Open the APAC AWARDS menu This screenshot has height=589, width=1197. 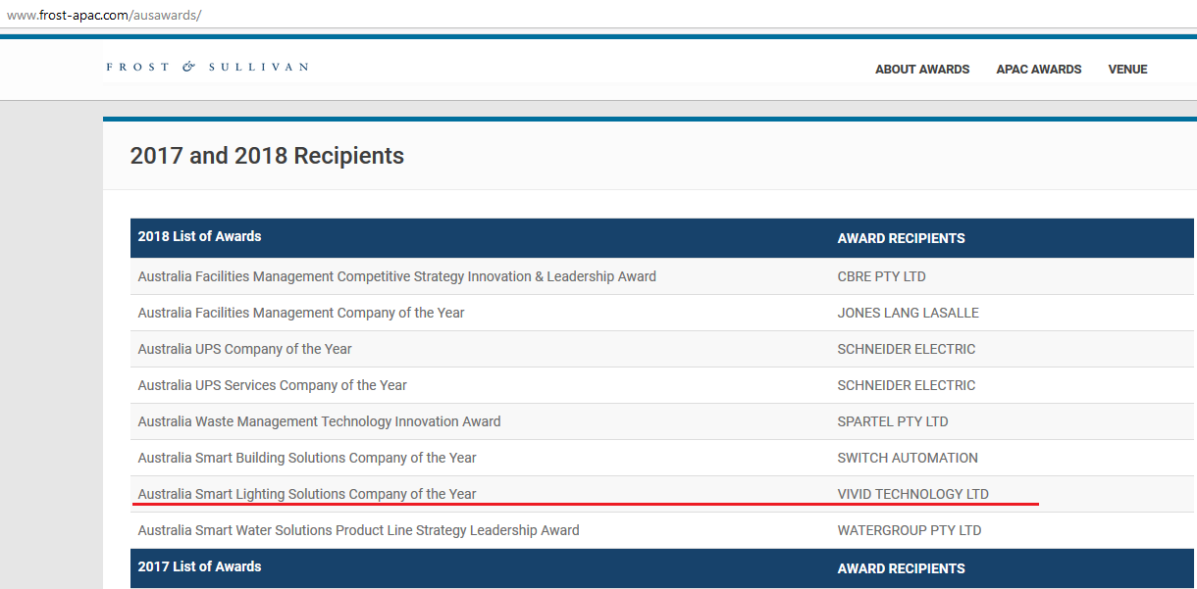coord(1039,70)
